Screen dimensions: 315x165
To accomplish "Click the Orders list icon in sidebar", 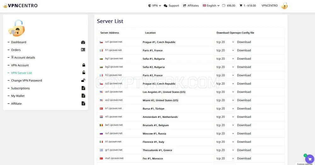I will click(83, 50).
